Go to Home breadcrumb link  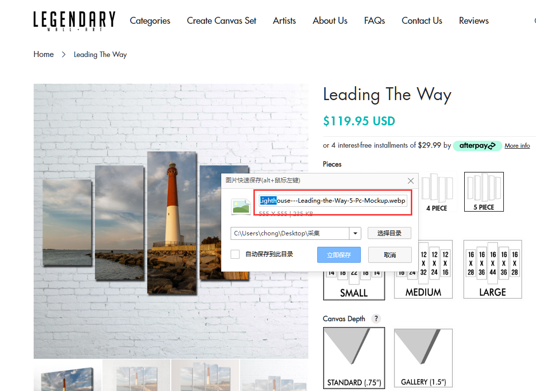coord(44,55)
